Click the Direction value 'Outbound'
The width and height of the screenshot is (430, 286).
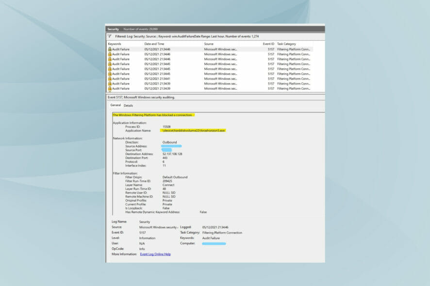(169, 142)
